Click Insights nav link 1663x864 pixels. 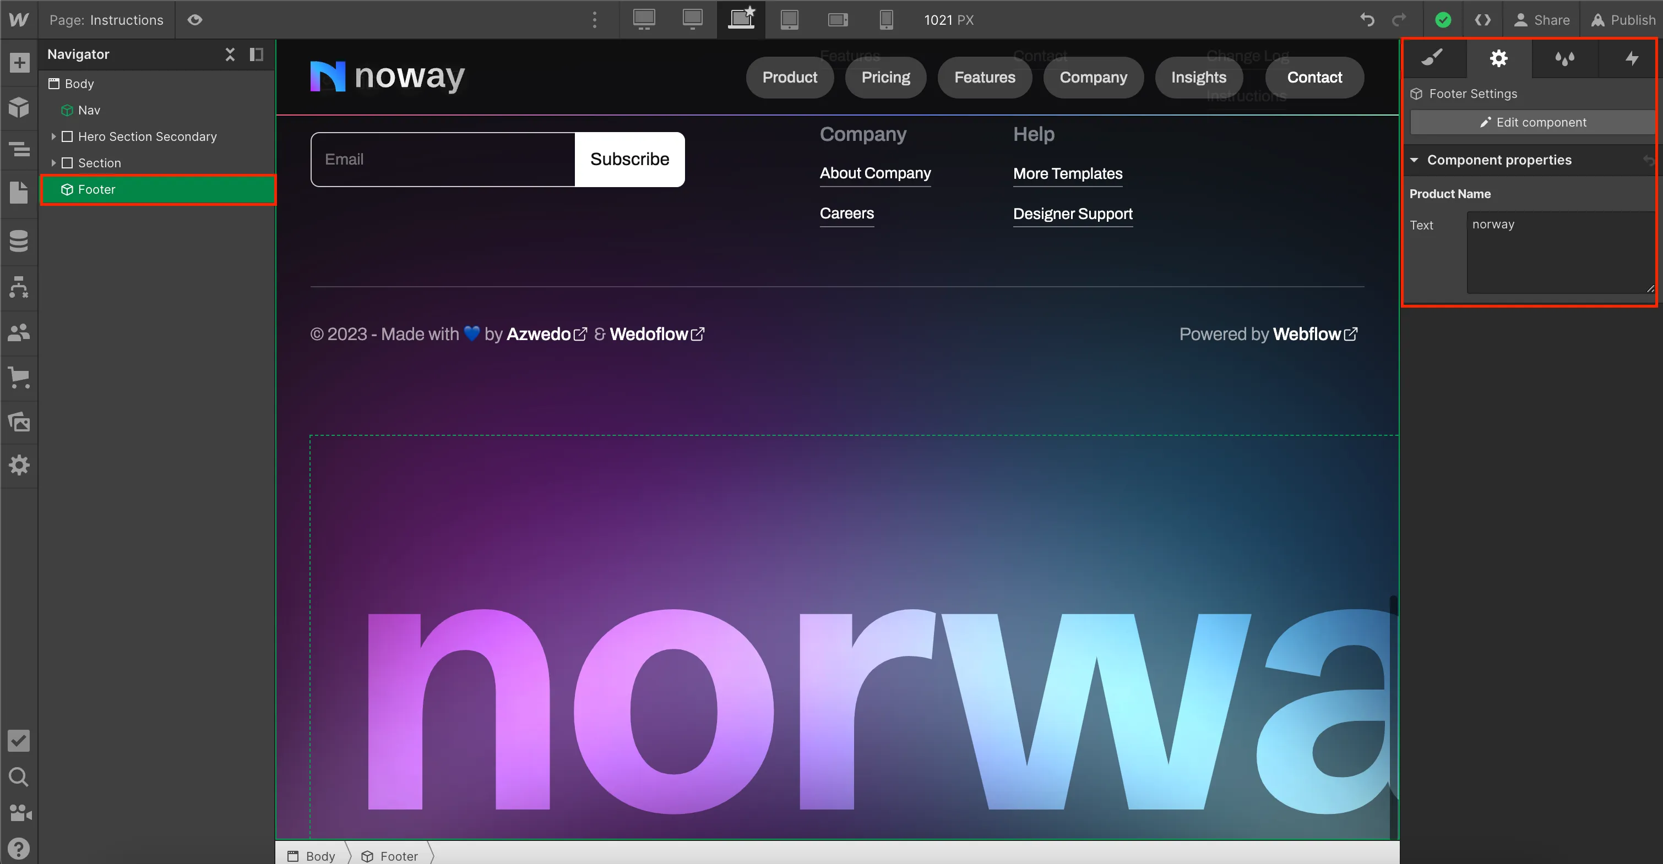[x=1199, y=78]
